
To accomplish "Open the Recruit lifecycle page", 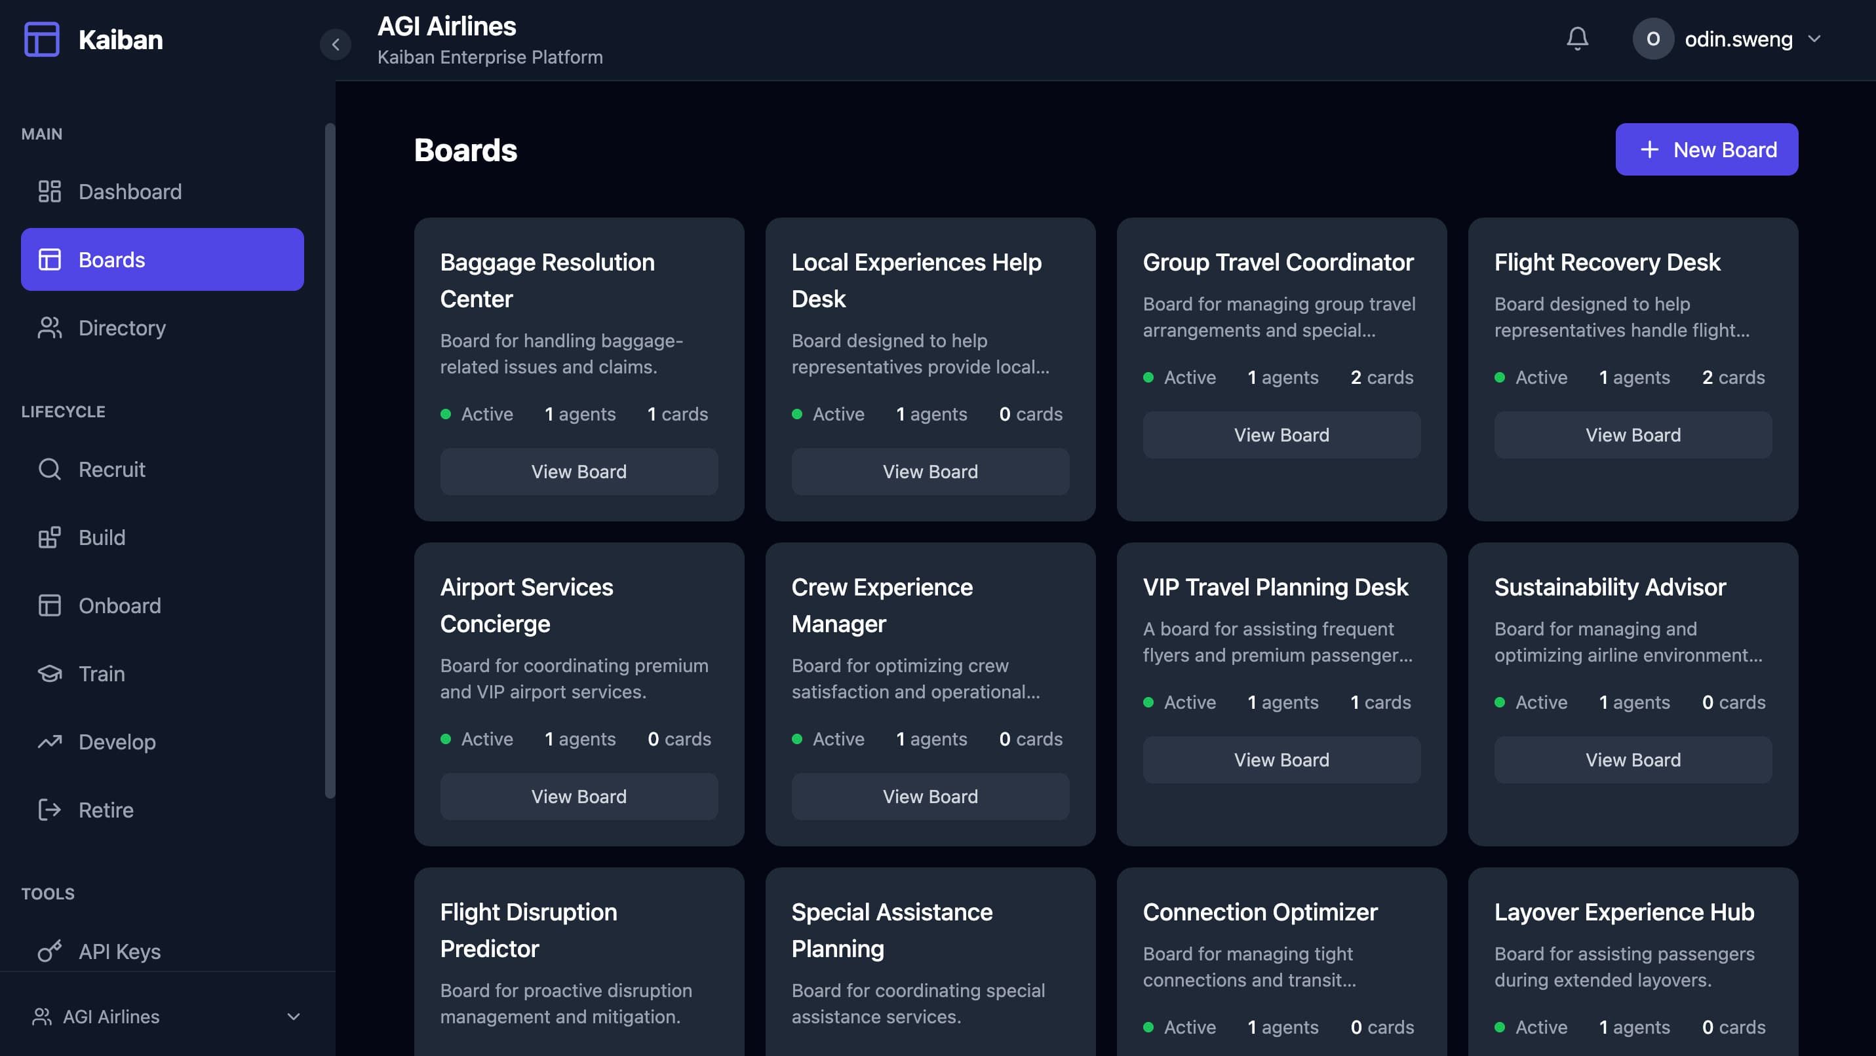I will point(163,470).
